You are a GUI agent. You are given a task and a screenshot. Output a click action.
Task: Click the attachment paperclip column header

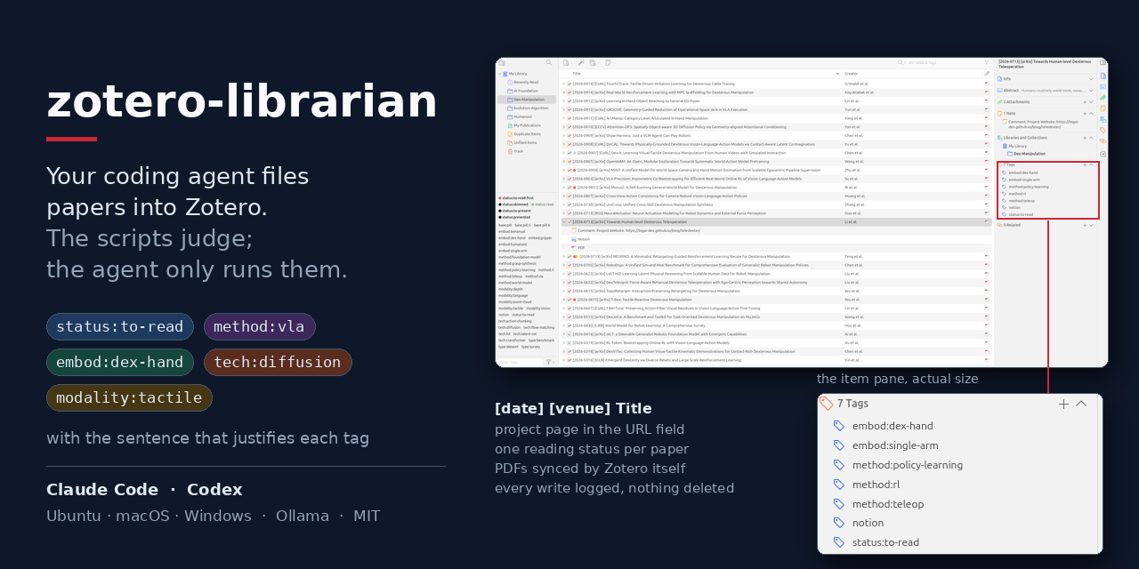tap(987, 74)
